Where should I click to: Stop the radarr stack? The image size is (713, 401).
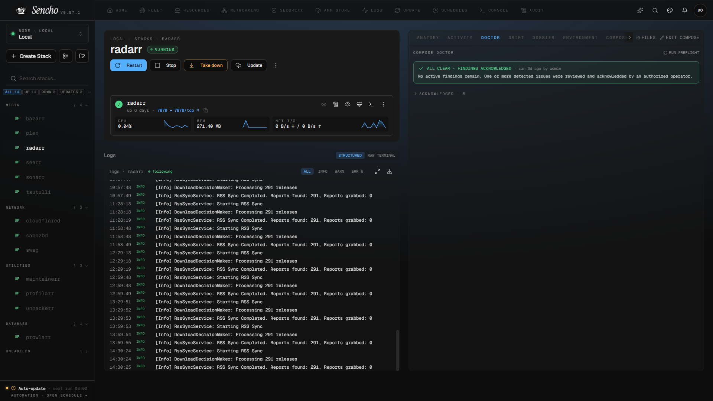point(165,65)
